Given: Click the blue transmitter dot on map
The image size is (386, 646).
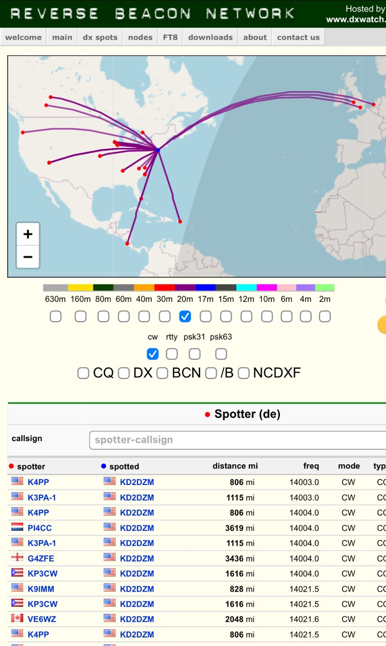Looking at the screenshot, I should click(x=158, y=150).
